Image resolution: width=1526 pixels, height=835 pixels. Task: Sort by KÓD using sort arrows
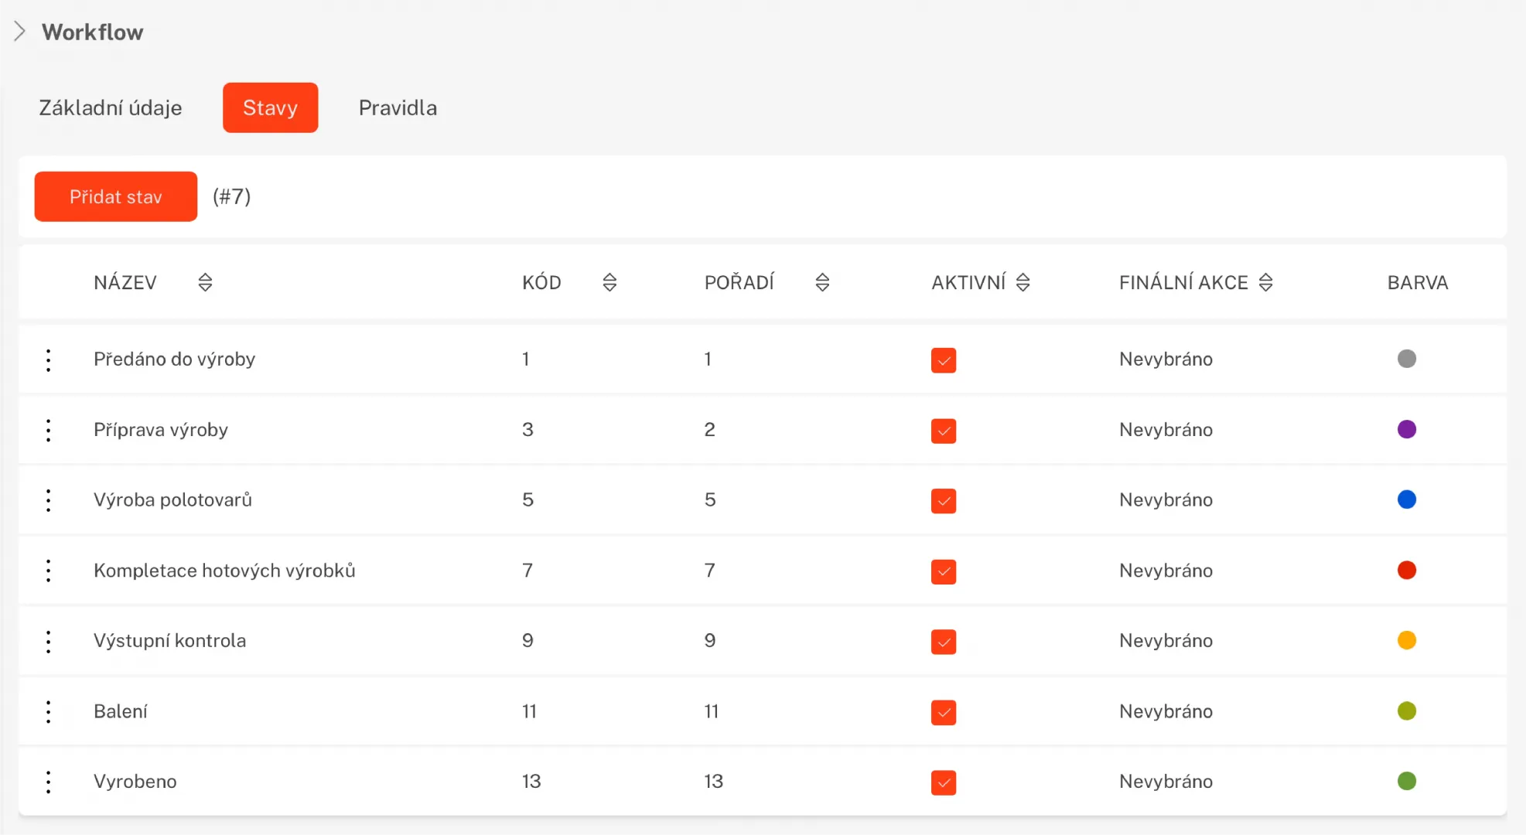point(609,282)
